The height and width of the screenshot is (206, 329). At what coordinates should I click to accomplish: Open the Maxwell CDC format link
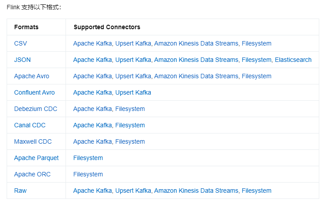(33, 141)
